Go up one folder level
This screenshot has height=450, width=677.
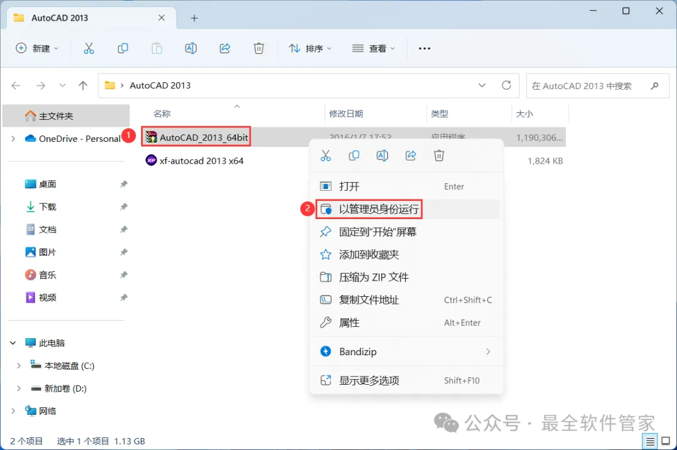coord(83,85)
